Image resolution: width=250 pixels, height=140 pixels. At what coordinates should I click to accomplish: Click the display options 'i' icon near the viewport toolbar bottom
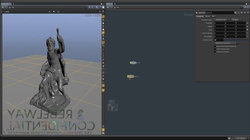(103, 126)
